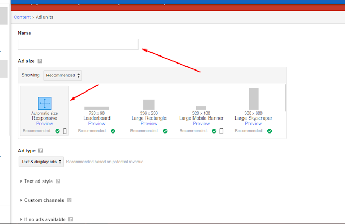Preview the Responsive ad size

pos(44,123)
